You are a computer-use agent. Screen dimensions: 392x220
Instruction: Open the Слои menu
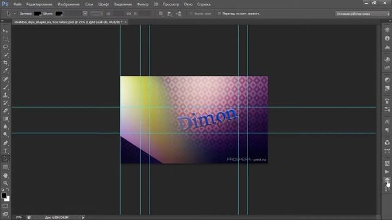pyautogui.click(x=89, y=4)
